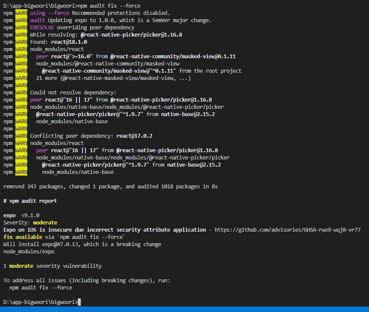
Task: Click the 'fix available' text
Action: click(x=23, y=237)
